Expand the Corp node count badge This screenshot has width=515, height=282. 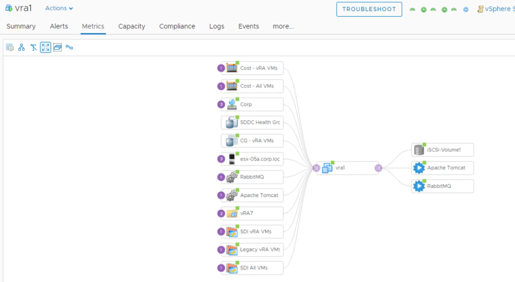pos(221,105)
